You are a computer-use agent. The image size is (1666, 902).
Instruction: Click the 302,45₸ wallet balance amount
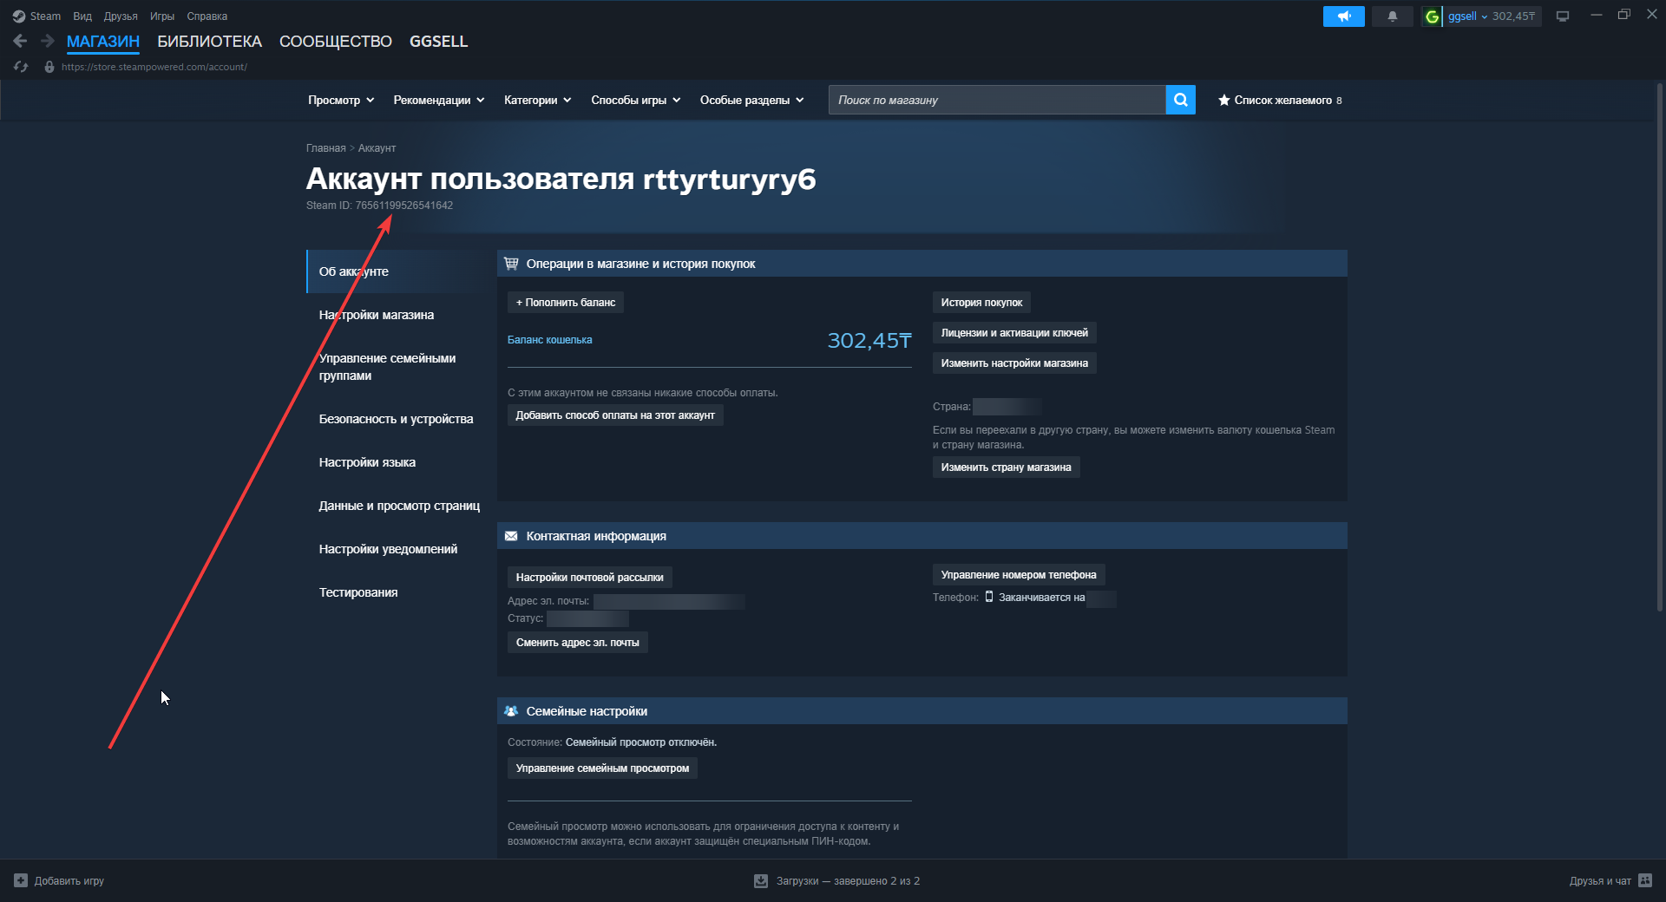click(x=869, y=341)
